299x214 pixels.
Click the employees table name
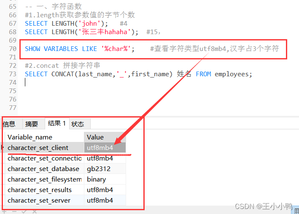click(x=232, y=74)
